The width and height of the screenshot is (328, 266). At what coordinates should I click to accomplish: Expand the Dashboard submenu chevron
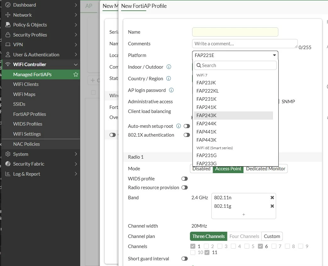pyautogui.click(x=76, y=5)
